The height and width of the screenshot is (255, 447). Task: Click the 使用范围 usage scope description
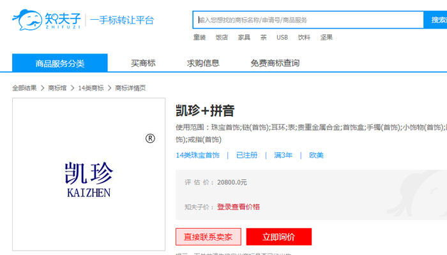pos(312,133)
